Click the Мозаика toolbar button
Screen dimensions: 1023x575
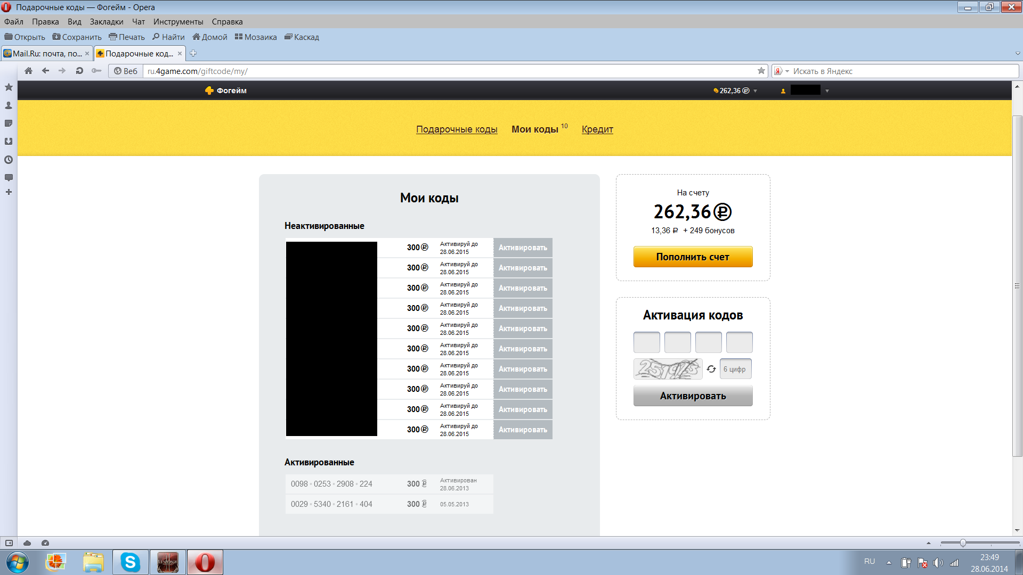256,37
